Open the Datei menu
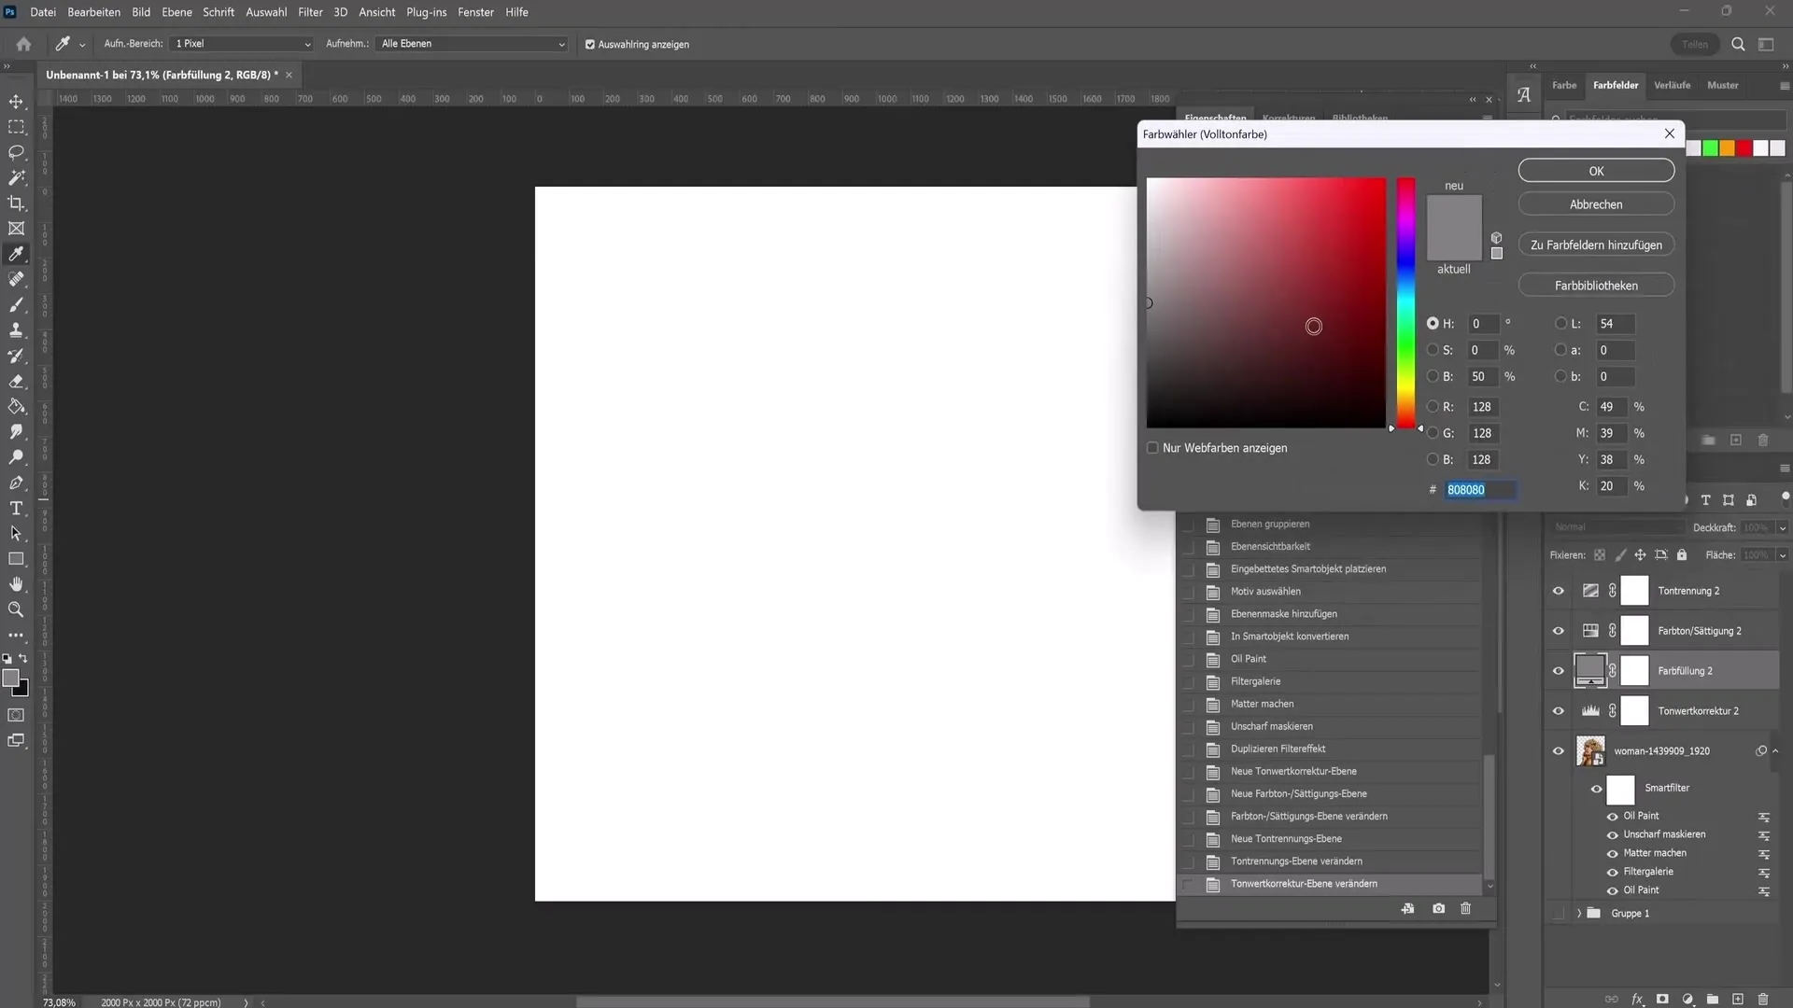The image size is (1793, 1008). pyautogui.click(x=43, y=12)
